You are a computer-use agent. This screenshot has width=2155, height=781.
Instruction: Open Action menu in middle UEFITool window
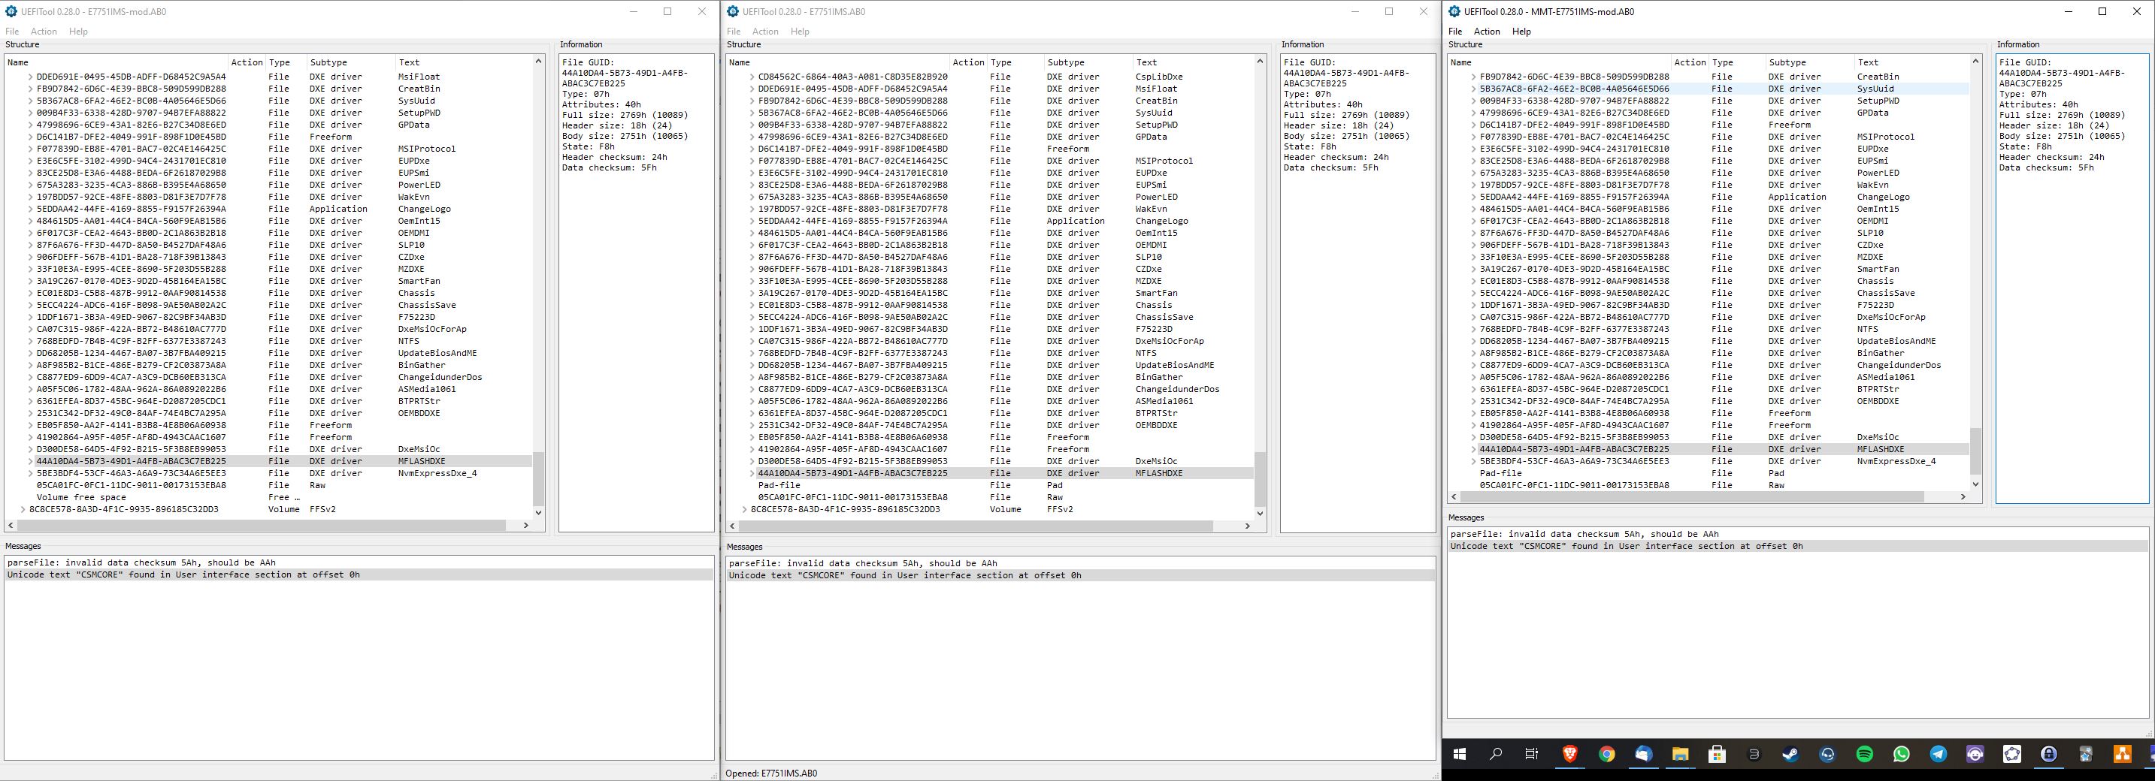point(765,32)
